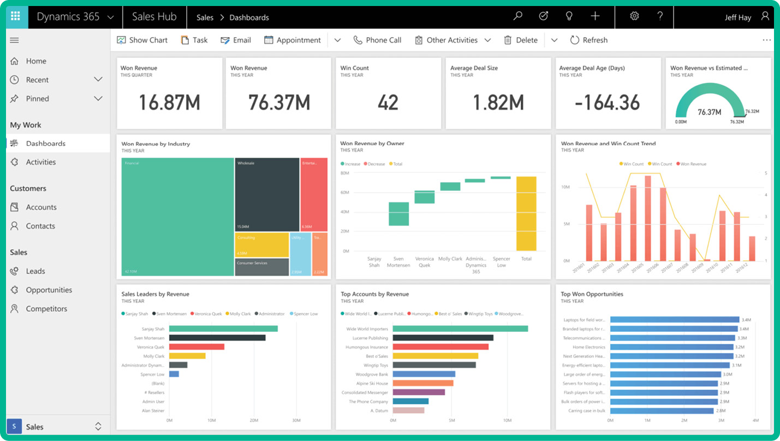Viewport: 780px width, 441px height.
Task: Click the Recent clock icon
Action: click(15, 80)
